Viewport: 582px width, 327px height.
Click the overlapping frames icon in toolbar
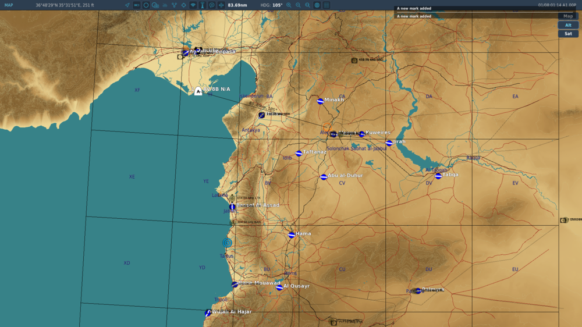pyautogui.click(x=155, y=5)
